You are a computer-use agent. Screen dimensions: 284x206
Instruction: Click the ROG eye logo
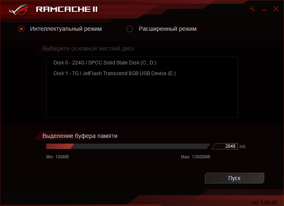tap(19, 10)
